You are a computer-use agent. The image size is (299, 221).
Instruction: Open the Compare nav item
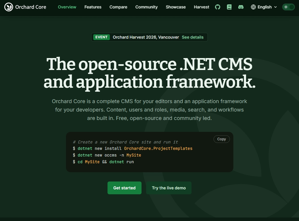pyautogui.click(x=118, y=7)
